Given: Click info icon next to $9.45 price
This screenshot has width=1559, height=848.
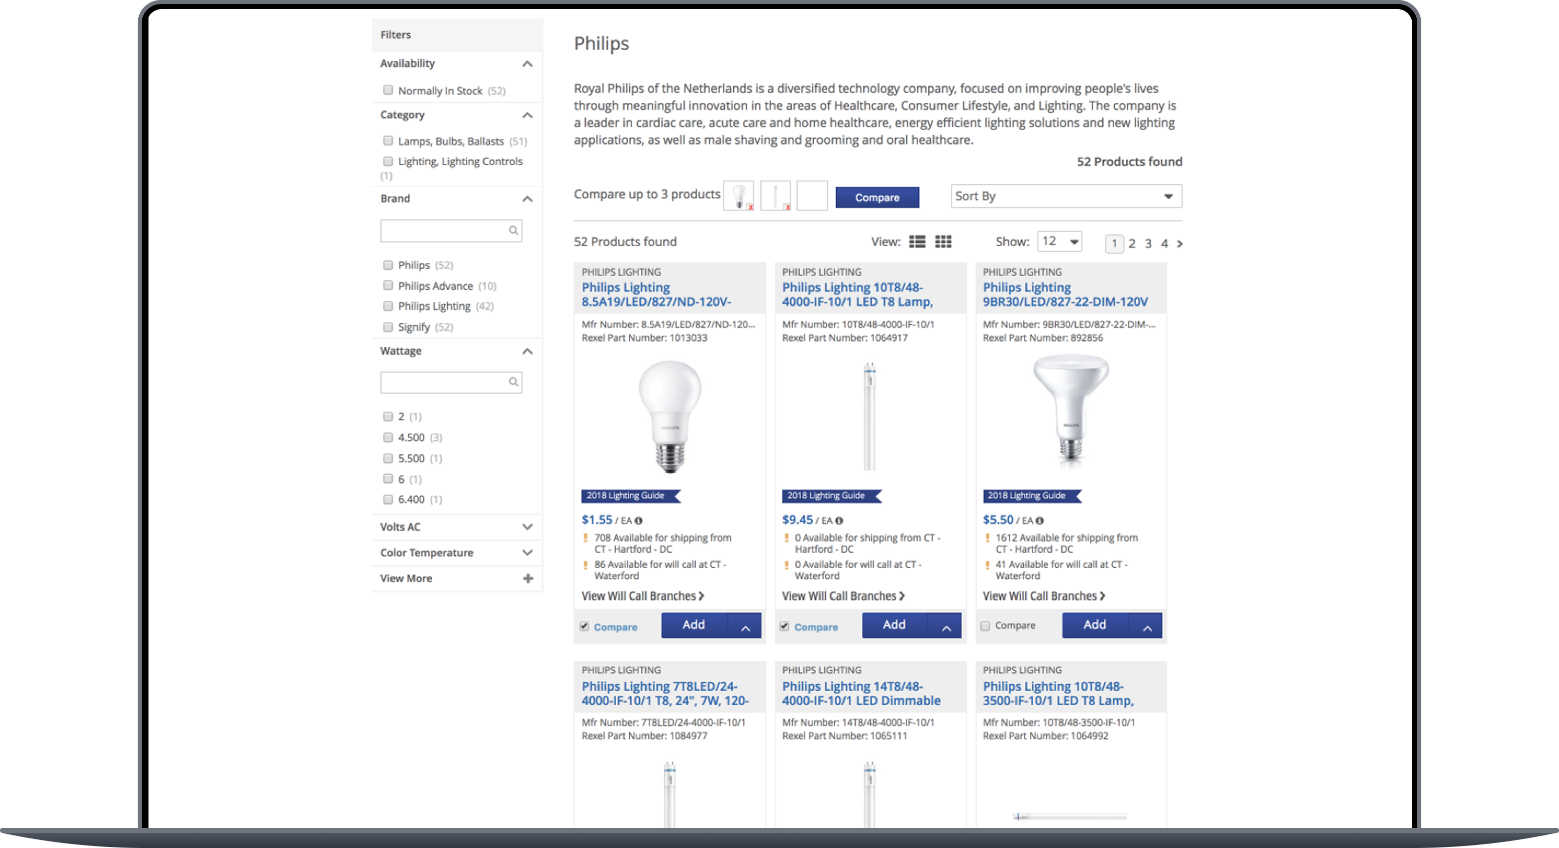Looking at the screenshot, I should [x=839, y=521].
